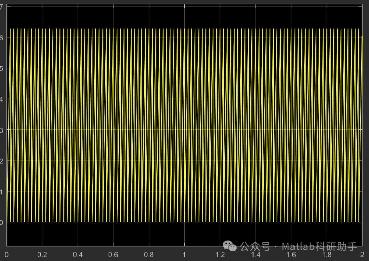This screenshot has height=261, width=369.
Task: Click the x-axis tick label 1.6
Action: [291, 255]
